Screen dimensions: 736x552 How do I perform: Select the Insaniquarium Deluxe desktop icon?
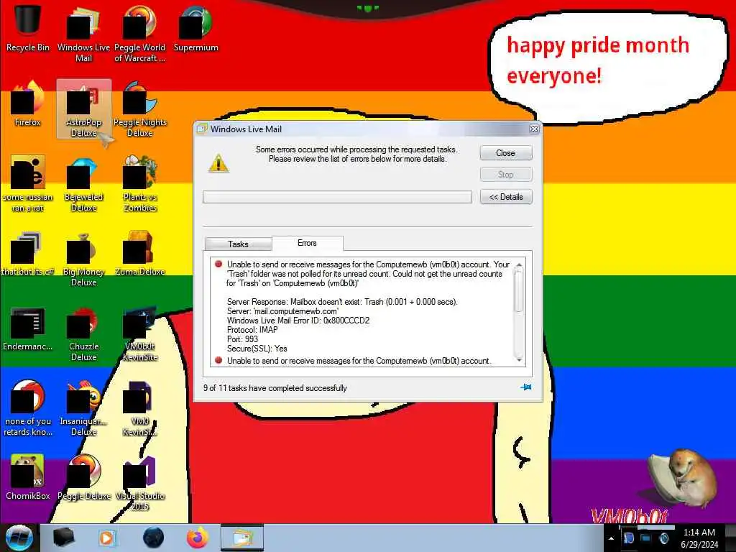coord(83,408)
